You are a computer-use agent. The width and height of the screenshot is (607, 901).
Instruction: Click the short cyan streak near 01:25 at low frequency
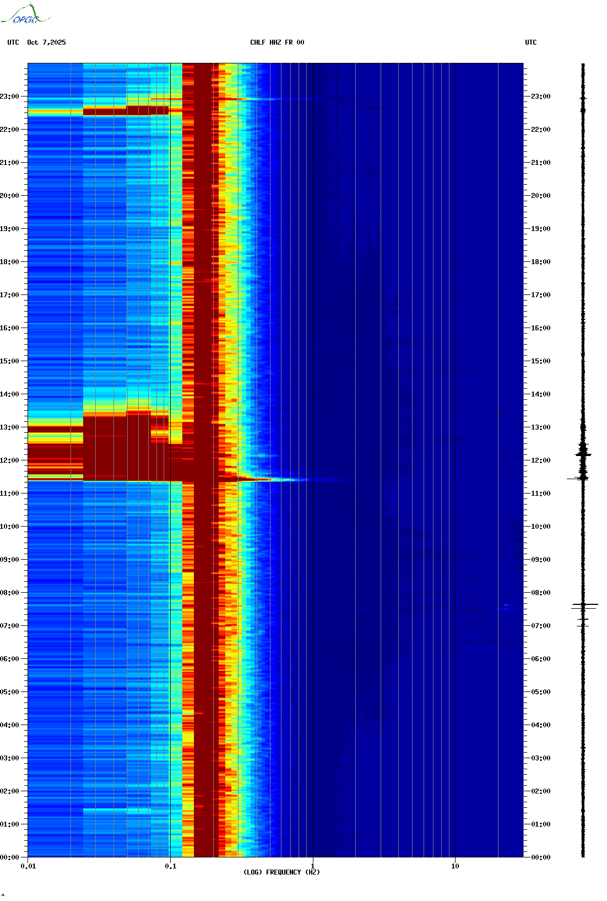point(117,811)
